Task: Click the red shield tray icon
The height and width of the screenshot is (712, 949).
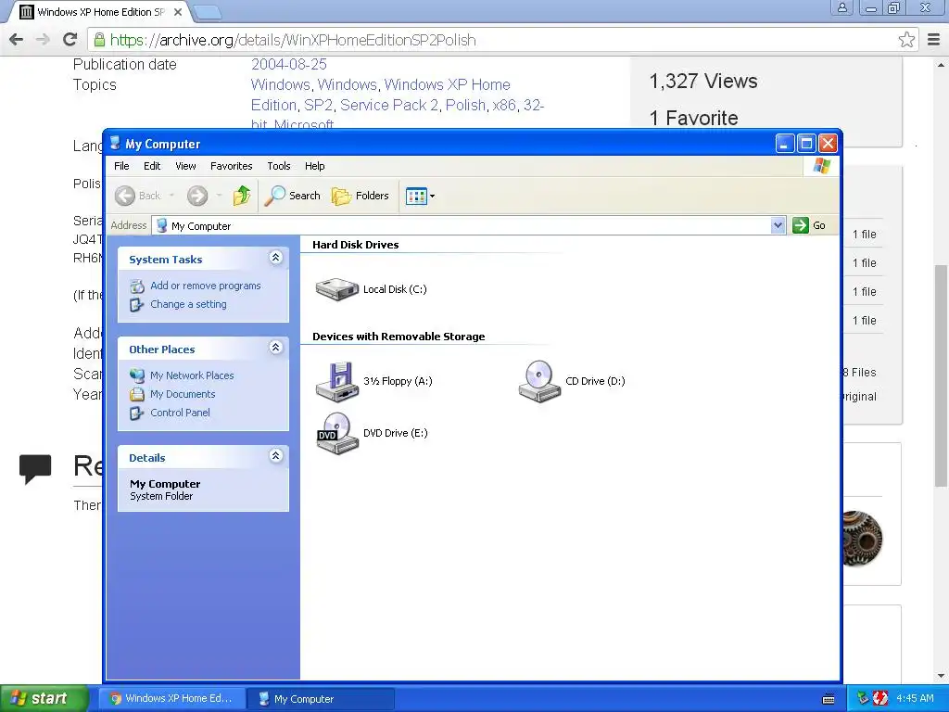Action: (880, 698)
